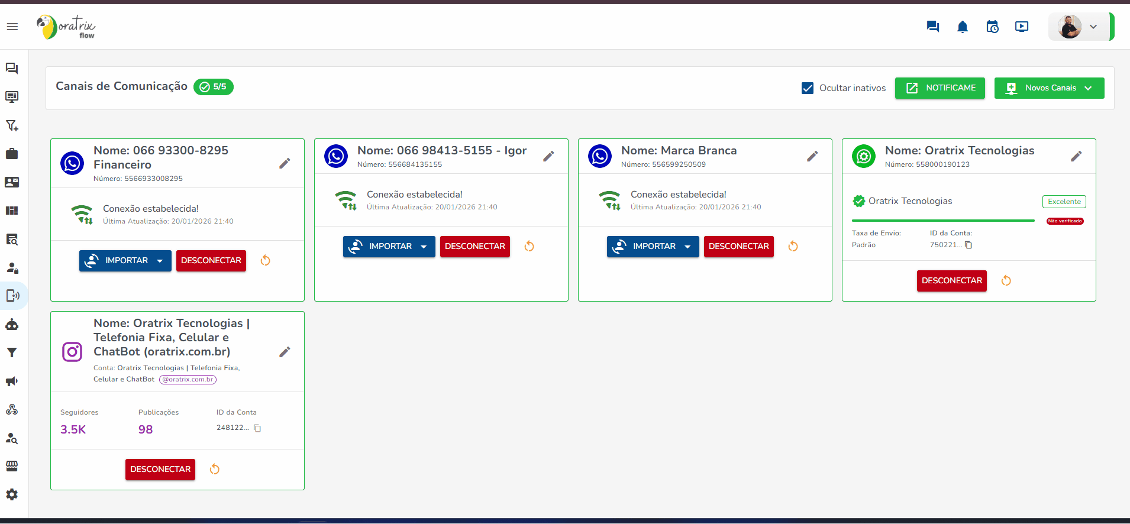Edit the Marca Branca channel with the pencil

click(812, 156)
